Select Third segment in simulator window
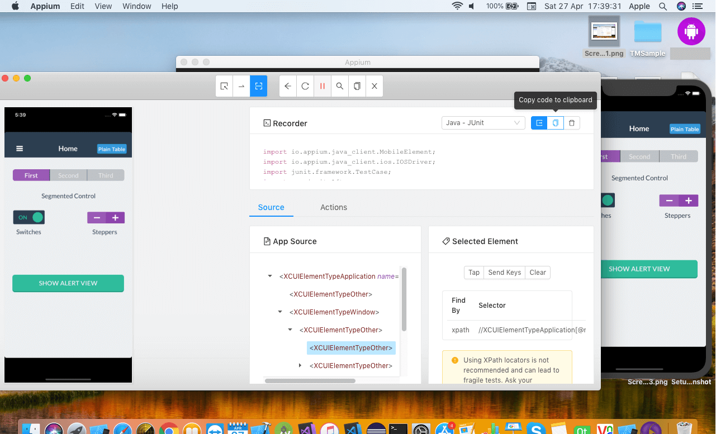 pos(679,156)
